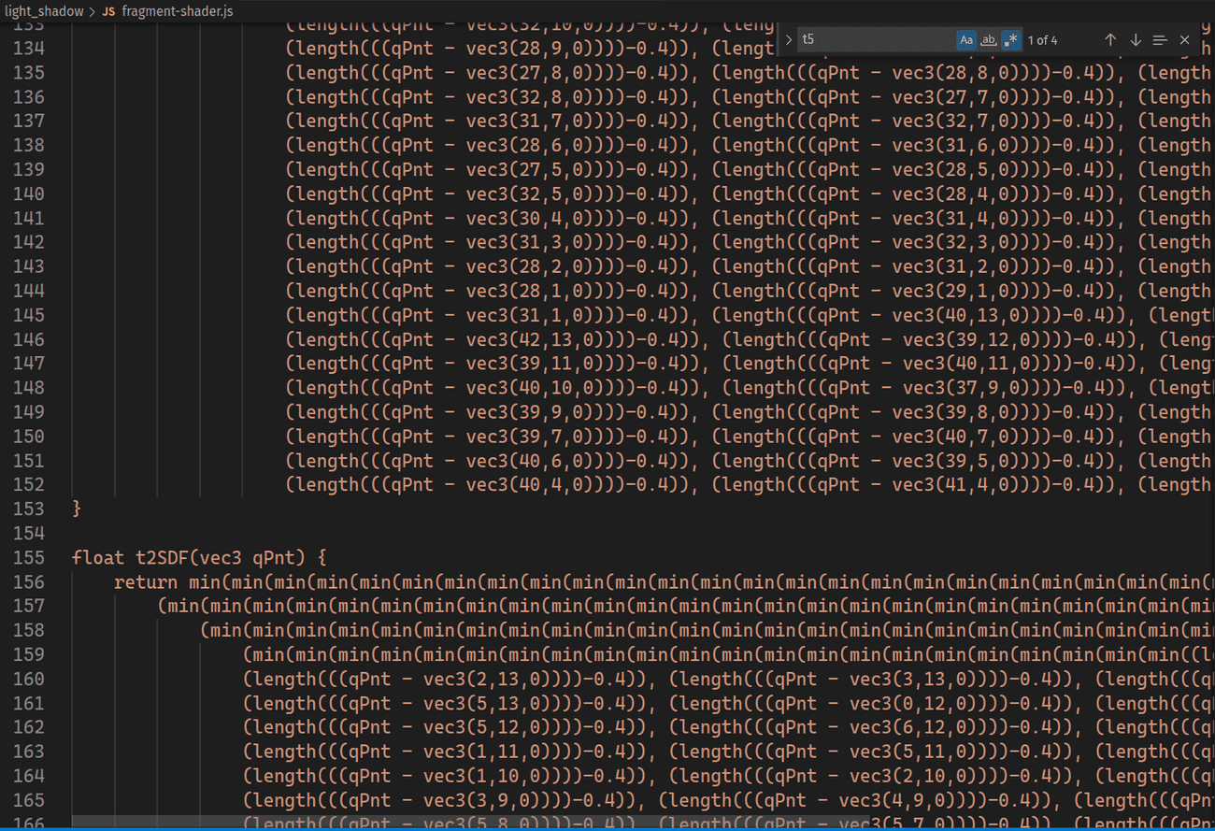Click the JS file icon in breadcrumbs

[x=108, y=11]
